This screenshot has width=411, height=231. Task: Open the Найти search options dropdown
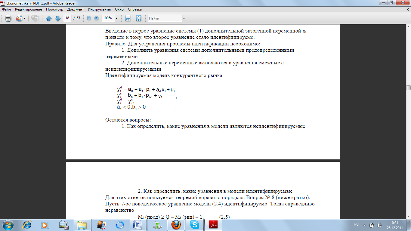[x=184, y=18]
